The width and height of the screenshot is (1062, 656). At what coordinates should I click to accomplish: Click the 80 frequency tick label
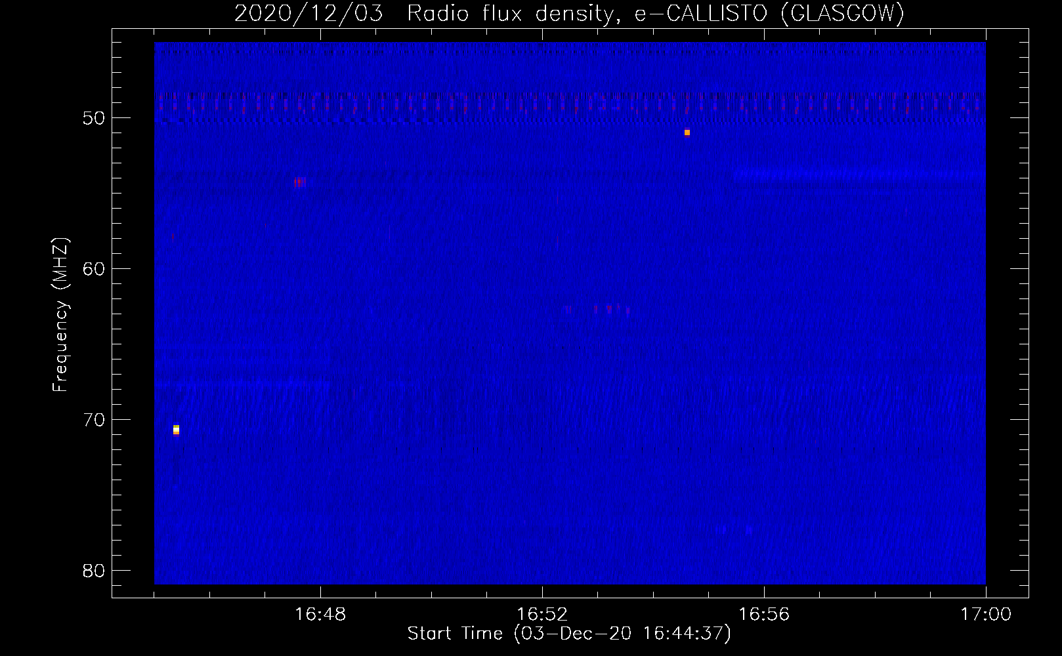[x=94, y=571]
